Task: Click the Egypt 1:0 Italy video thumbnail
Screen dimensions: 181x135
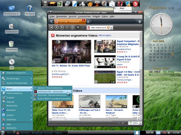Action: tap(105, 77)
